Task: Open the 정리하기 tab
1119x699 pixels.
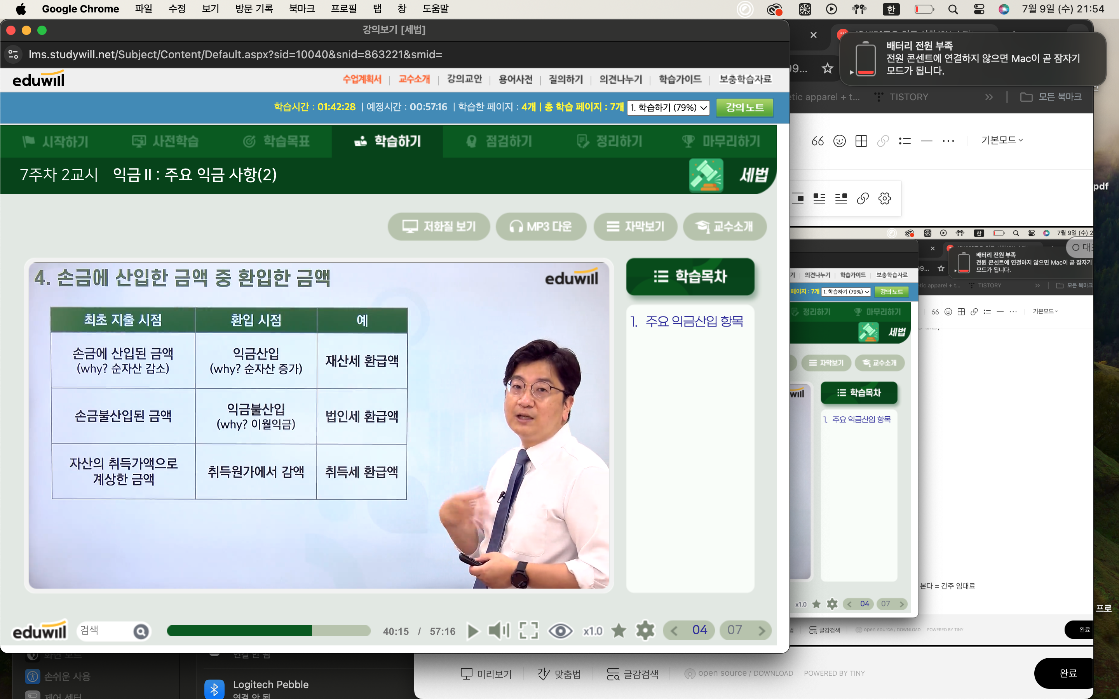Action: [610, 141]
